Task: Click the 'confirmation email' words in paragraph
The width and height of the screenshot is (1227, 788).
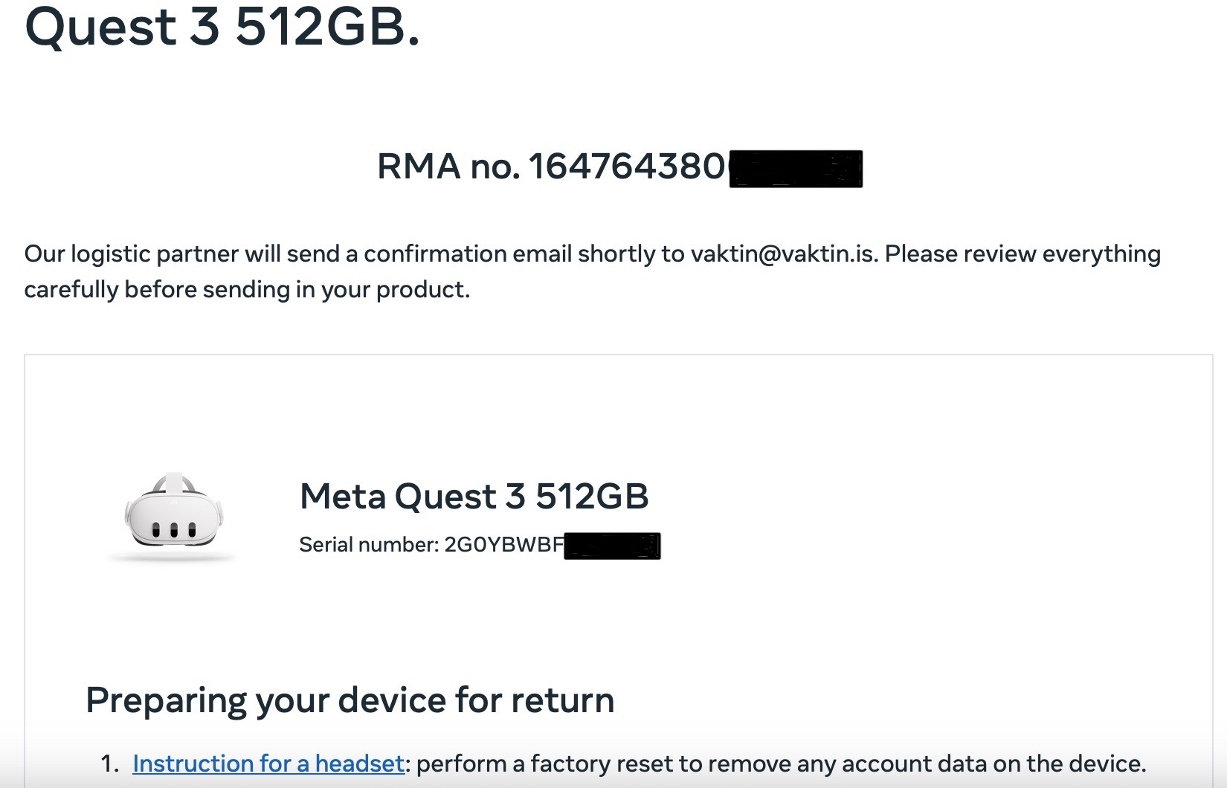Action: coord(468,254)
